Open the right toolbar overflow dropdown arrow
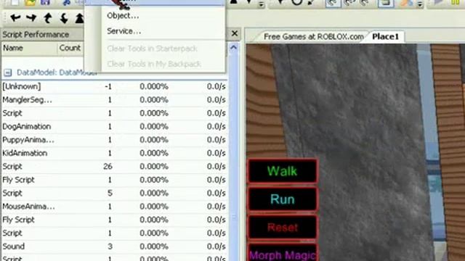This screenshot has height=261, width=465. tap(420, 4)
